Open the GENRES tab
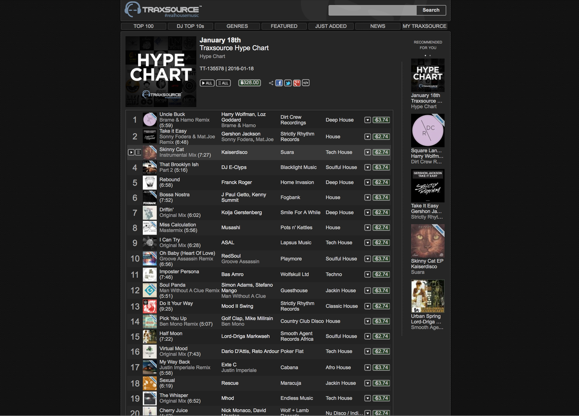 point(237,26)
